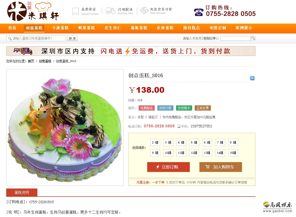Click the telephone hotline icon
The image size is (296, 217).
[x=199, y=12]
